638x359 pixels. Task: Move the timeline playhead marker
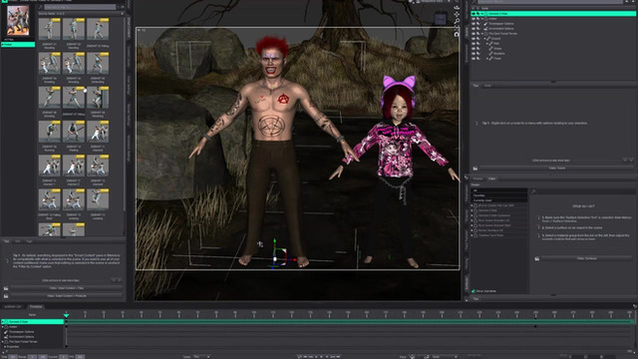click(x=67, y=315)
